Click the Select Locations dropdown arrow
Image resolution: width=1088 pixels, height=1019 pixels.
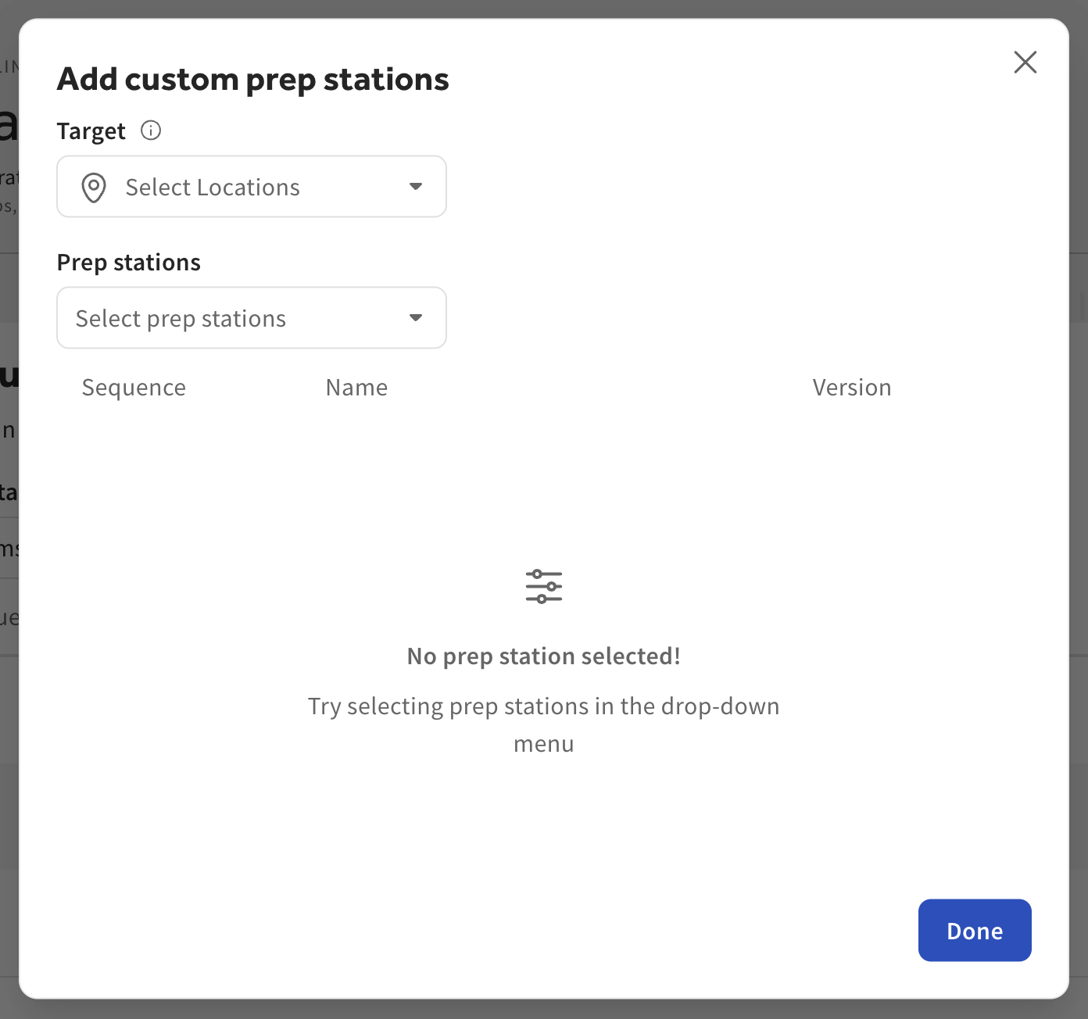coord(416,187)
